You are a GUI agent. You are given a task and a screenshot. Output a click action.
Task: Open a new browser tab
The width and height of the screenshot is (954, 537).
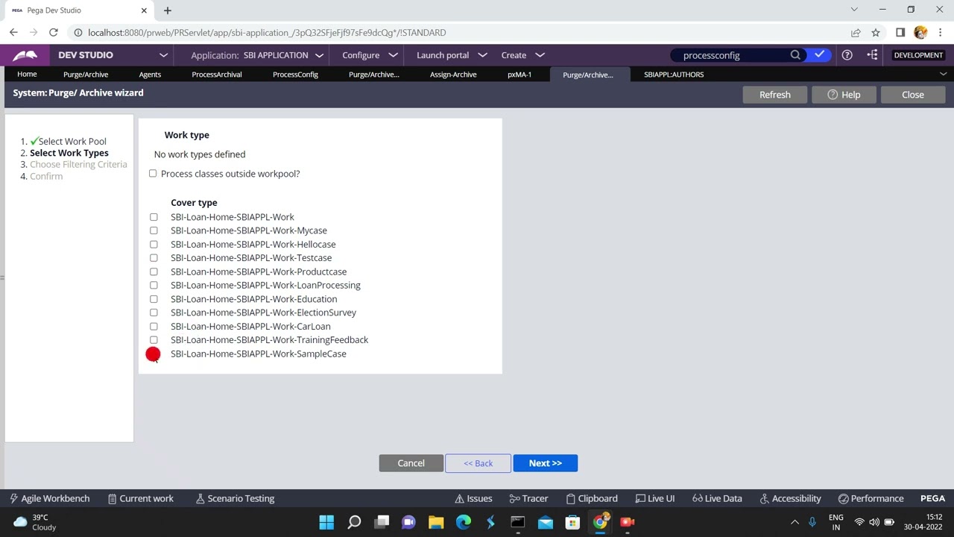168,10
